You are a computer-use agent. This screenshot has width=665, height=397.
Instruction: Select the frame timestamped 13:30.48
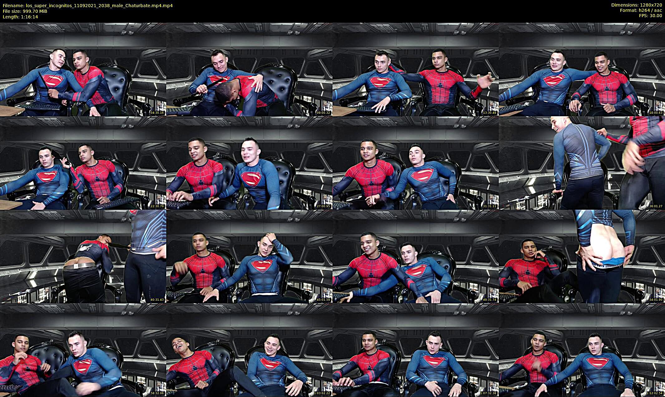(415, 69)
